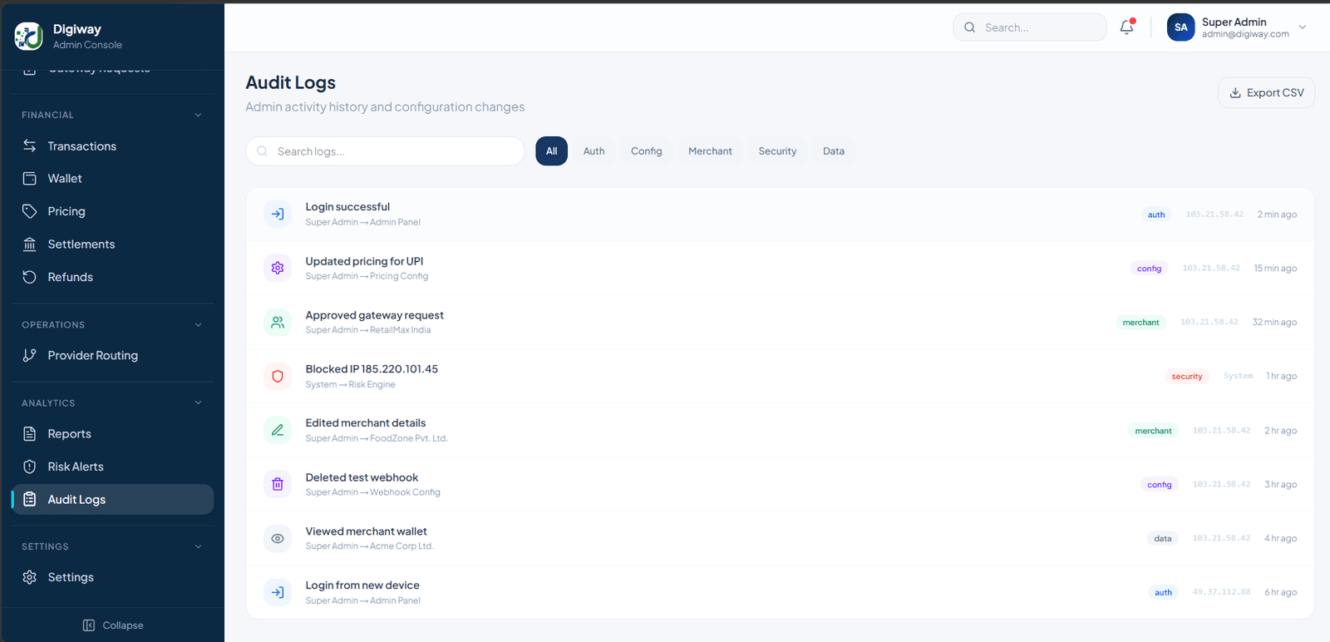Click 'Deleted test webhook' entry
The height and width of the screenshot is (642, 1330).
(x=362, y=477)
